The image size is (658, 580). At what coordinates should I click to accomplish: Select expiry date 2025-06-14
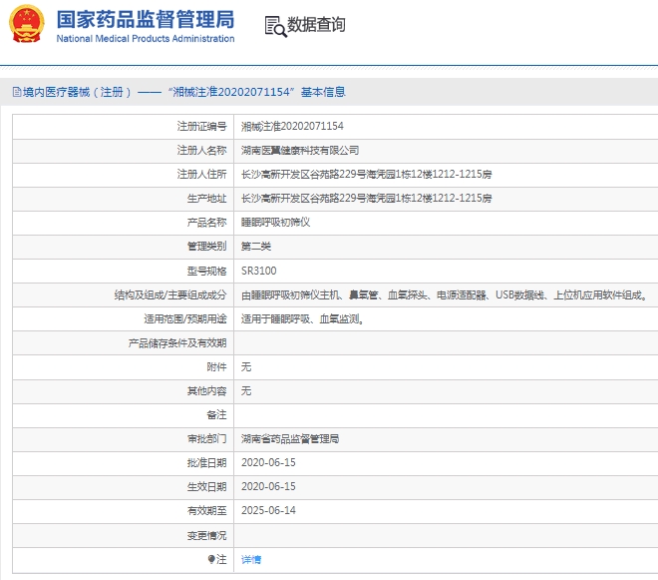(x=268, y=511)
